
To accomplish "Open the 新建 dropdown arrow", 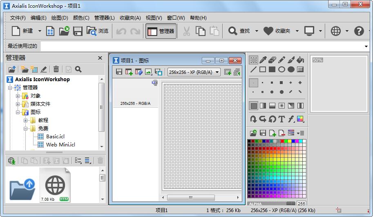I will click(40, 31).
